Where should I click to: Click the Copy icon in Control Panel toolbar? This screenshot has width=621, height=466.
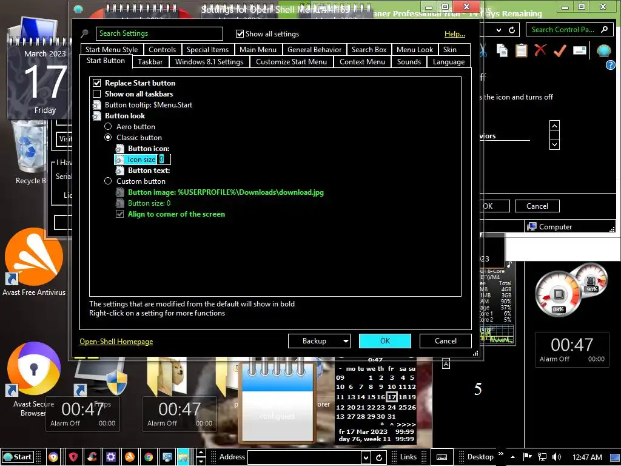502,50
